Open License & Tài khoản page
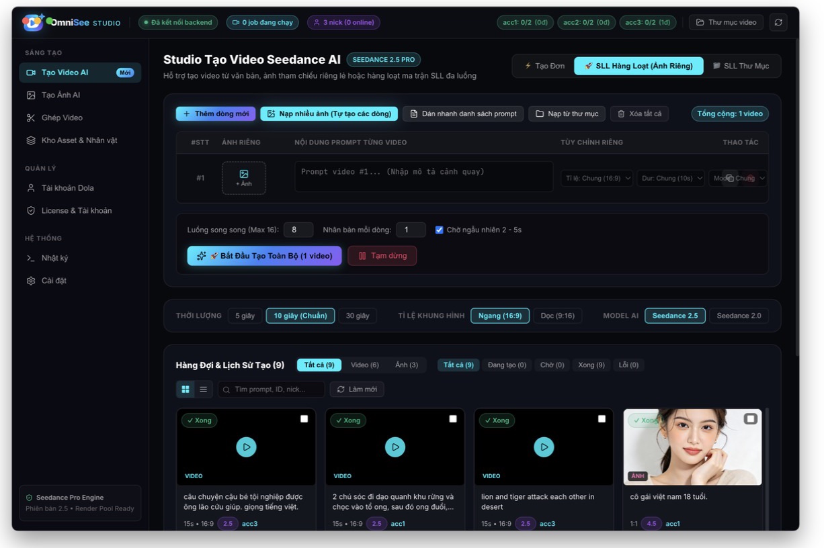 pyautogui.click(x=80, y=211)
